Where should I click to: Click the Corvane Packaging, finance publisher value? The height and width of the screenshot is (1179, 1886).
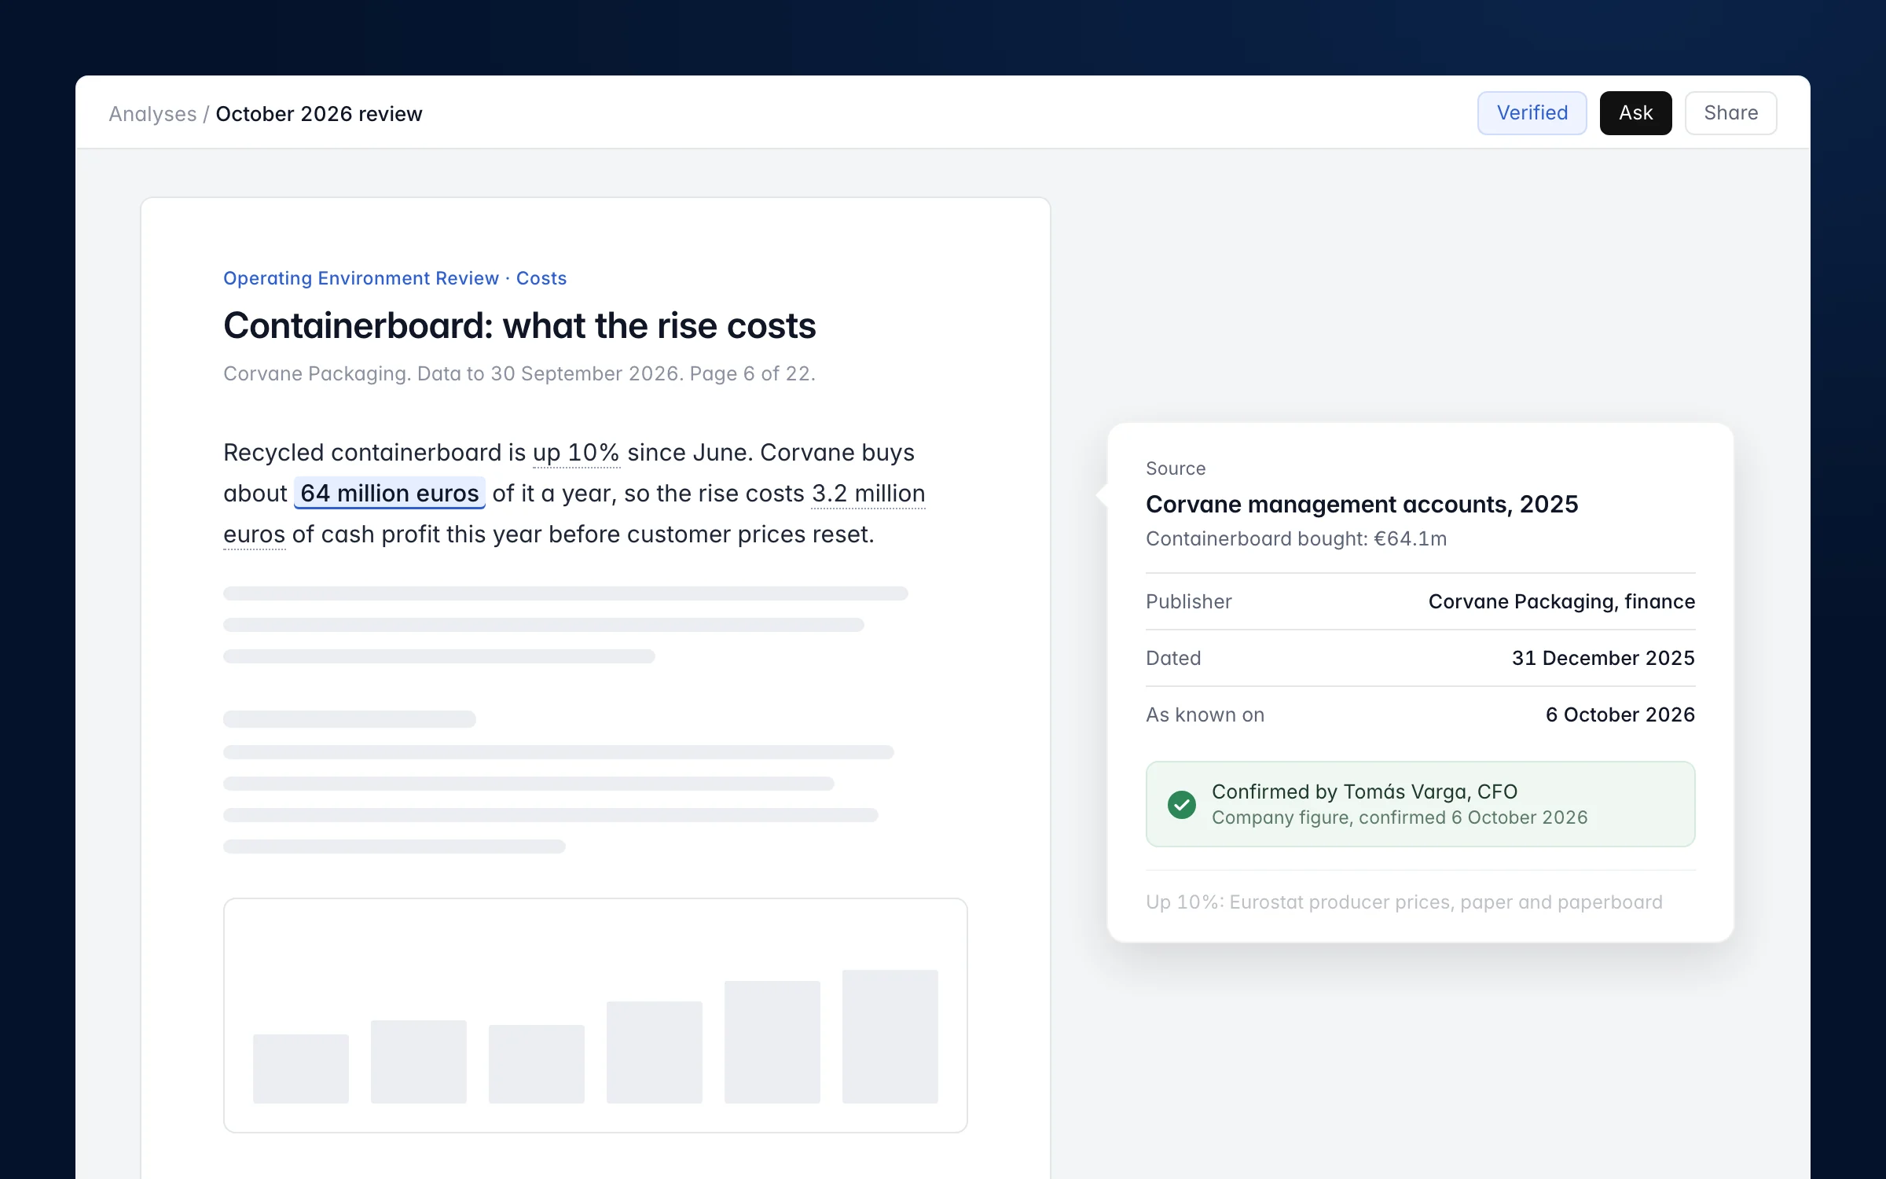click(1561, 601)
